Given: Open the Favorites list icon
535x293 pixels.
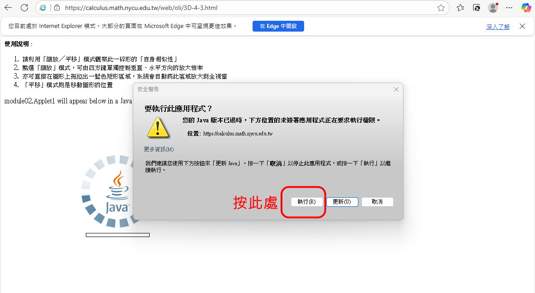Looking at the screenshot, I should [460, 8].
